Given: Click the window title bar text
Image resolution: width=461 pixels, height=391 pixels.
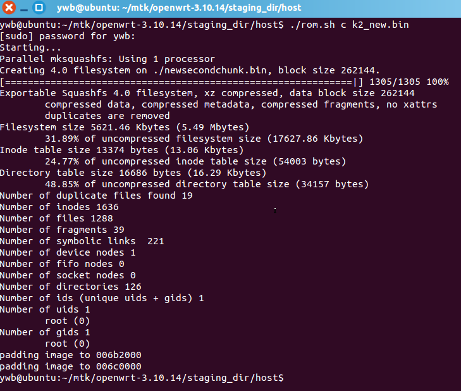Looking at the screenshot, I should click(179, 8).
